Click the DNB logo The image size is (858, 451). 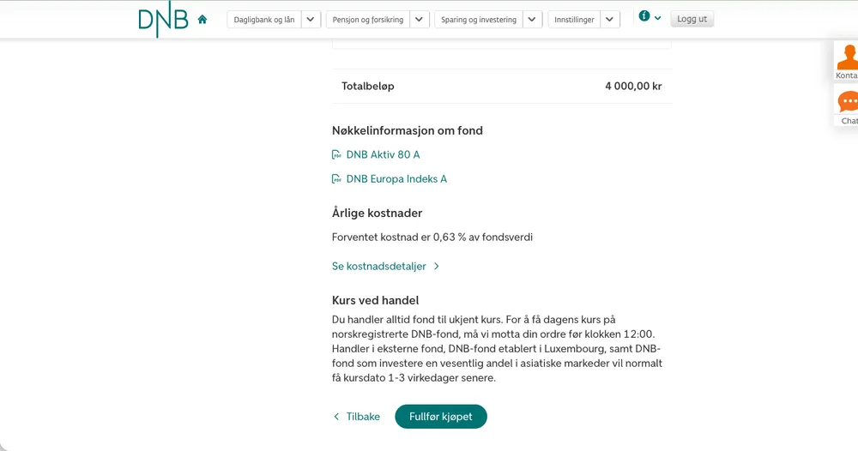(x=163, y=19)
